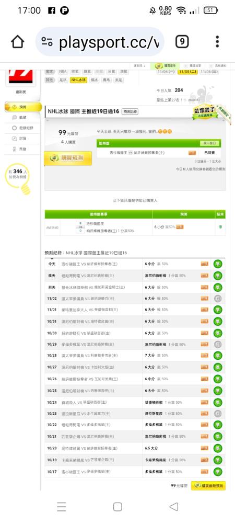Tap the browser home icon
This screenshot has width=235, height=523.
[x=18, y=42]
